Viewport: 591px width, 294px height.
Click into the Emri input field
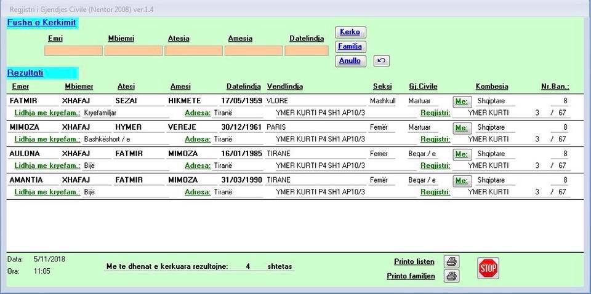pos(73,50)
